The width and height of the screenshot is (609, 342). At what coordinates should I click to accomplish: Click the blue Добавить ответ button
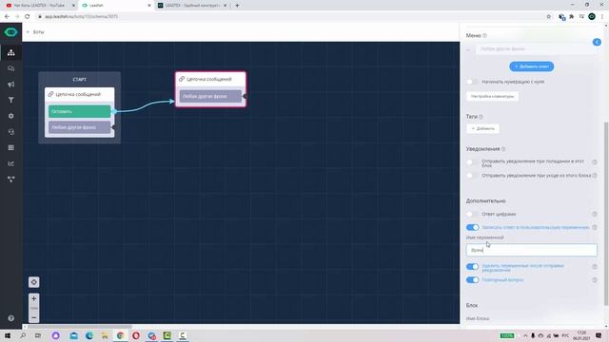coord(531,66)
